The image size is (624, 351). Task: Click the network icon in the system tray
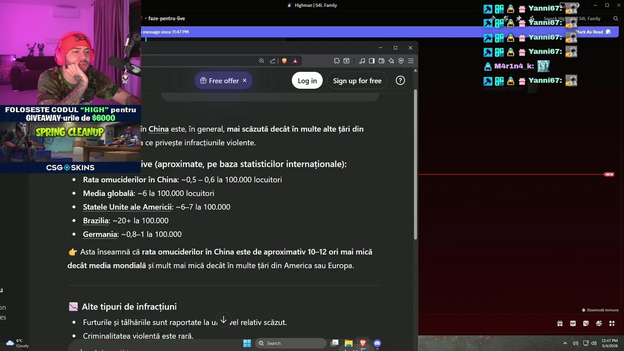tap(586, 343)
